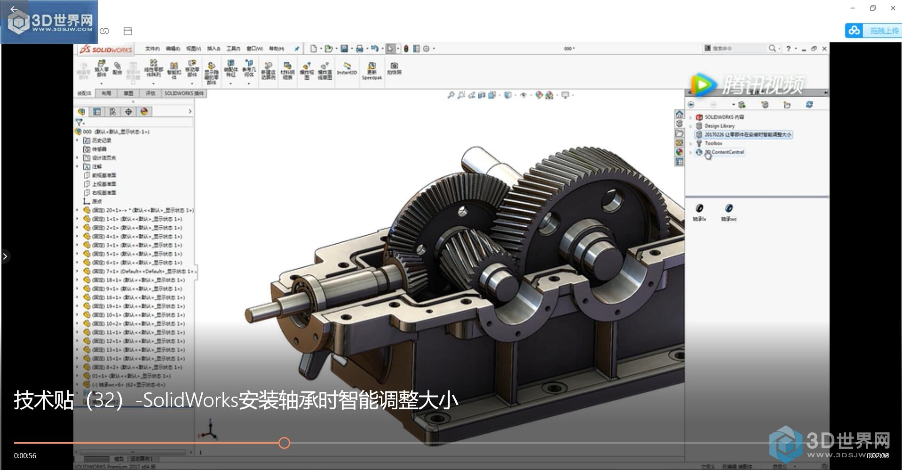Click Create New Folder icon in Design Library
This screenshot has height=470, width=902.
click(x=787, y=104)
